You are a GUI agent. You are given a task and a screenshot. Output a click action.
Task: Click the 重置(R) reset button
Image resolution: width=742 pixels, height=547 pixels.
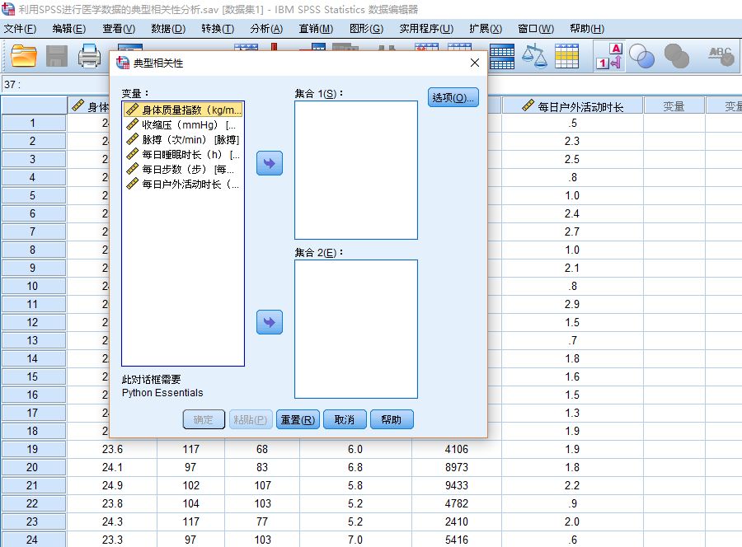coord(298,419)
